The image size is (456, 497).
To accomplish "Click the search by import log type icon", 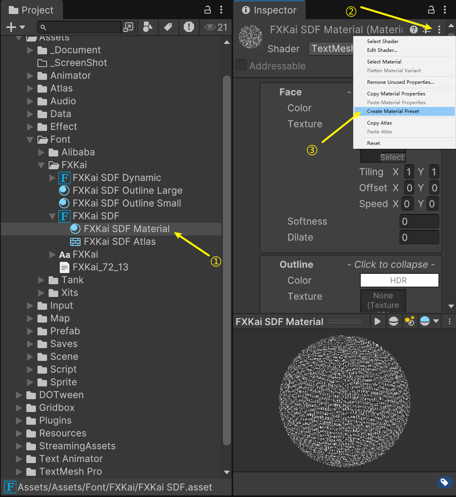I will click(189, 27).
